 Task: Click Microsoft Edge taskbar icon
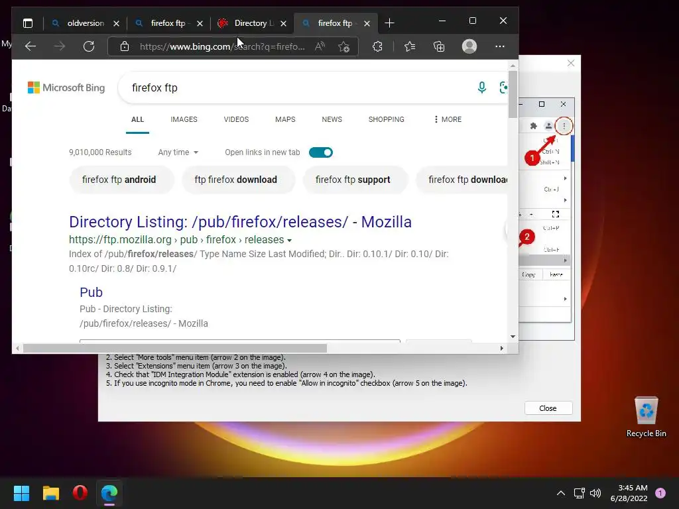click(109, 493)
